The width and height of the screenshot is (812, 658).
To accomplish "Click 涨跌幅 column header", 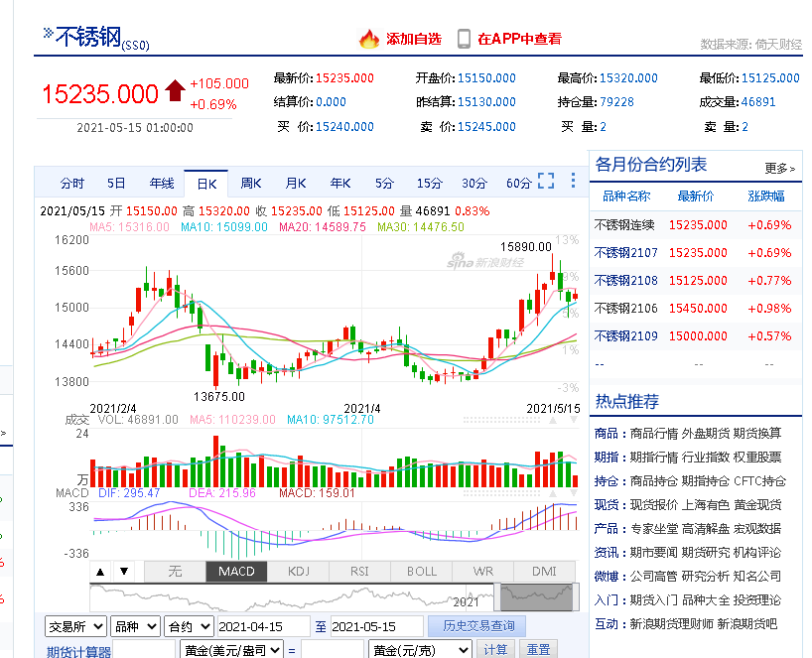I will 766,197.
